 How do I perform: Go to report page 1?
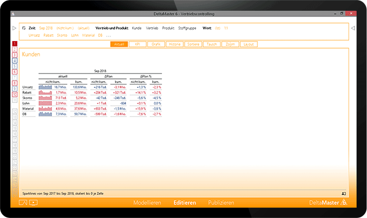[x=15, y=43]
